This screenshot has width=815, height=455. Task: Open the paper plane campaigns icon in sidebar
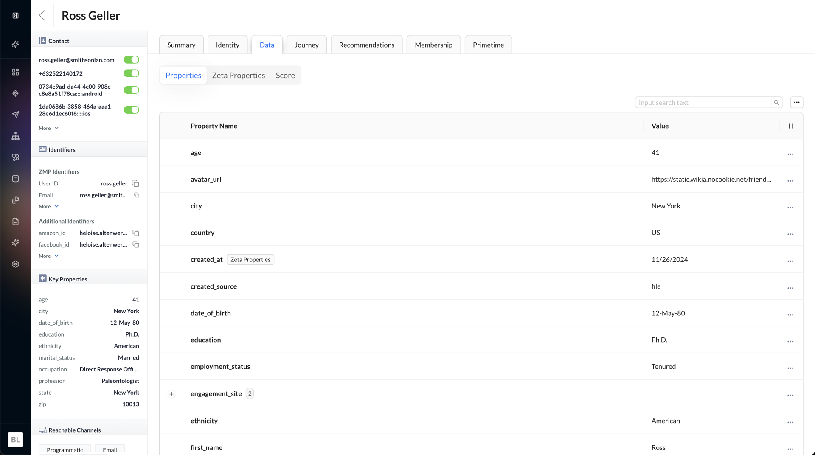tap(16, 115)
